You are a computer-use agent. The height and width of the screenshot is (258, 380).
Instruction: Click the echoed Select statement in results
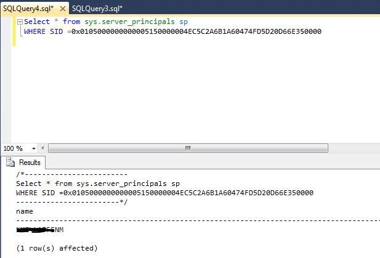(98, 183)
